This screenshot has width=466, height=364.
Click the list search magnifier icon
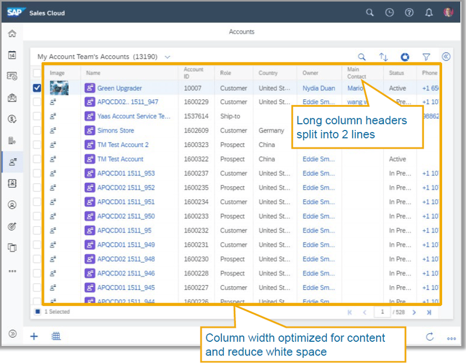[x=362, y=57]
